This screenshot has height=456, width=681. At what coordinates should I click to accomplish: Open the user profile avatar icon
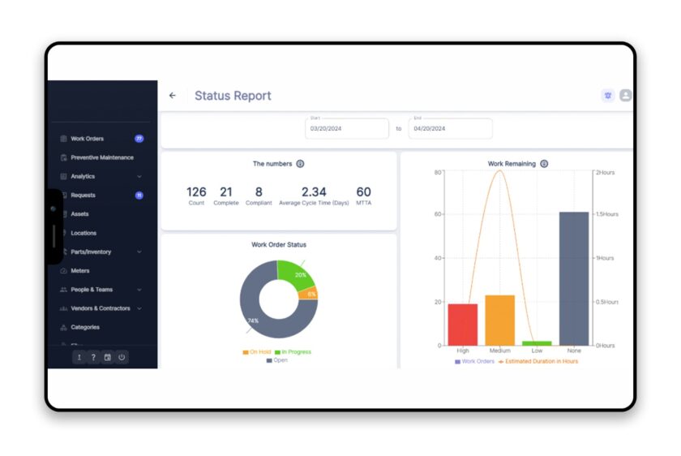point(625,96)
